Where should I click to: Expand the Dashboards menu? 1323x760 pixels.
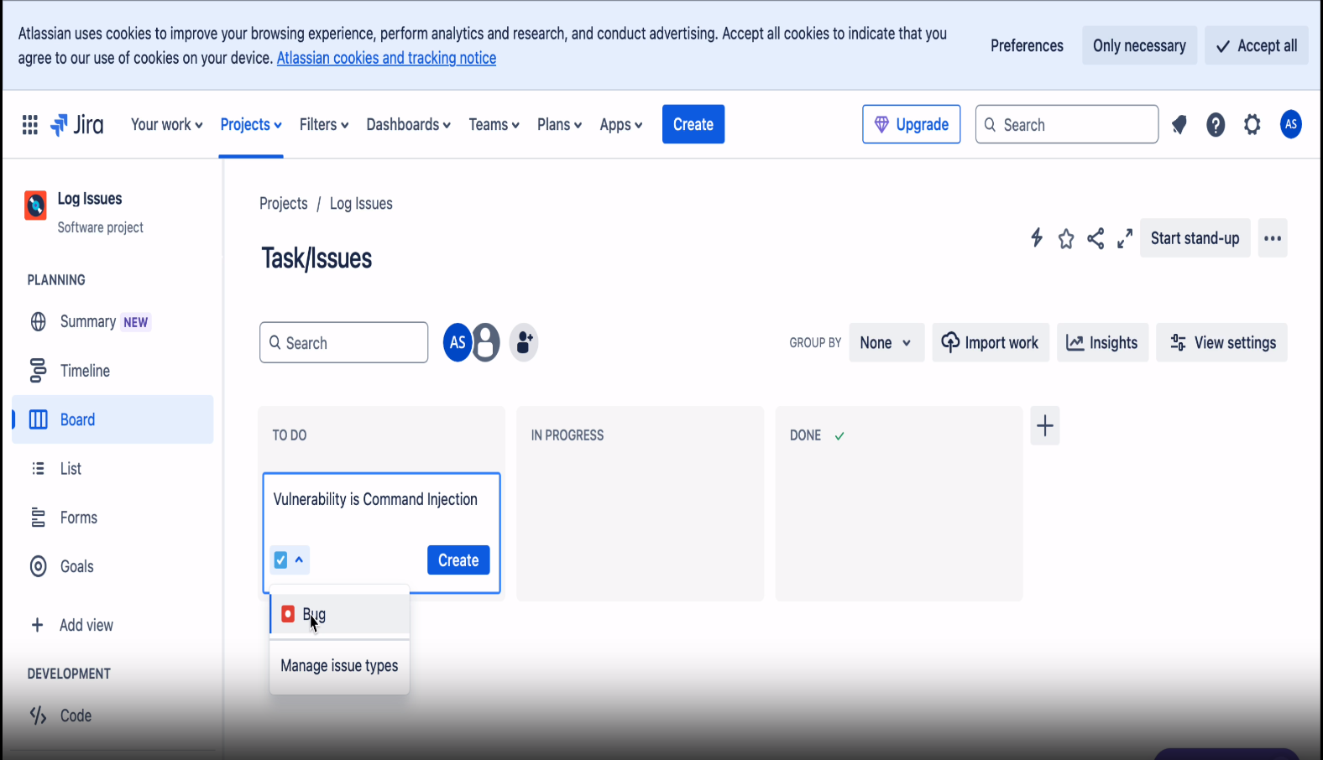409,125
